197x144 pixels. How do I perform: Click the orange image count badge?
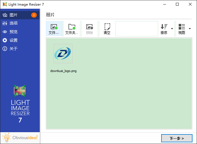pyautogui.click(x=34, y=15)
